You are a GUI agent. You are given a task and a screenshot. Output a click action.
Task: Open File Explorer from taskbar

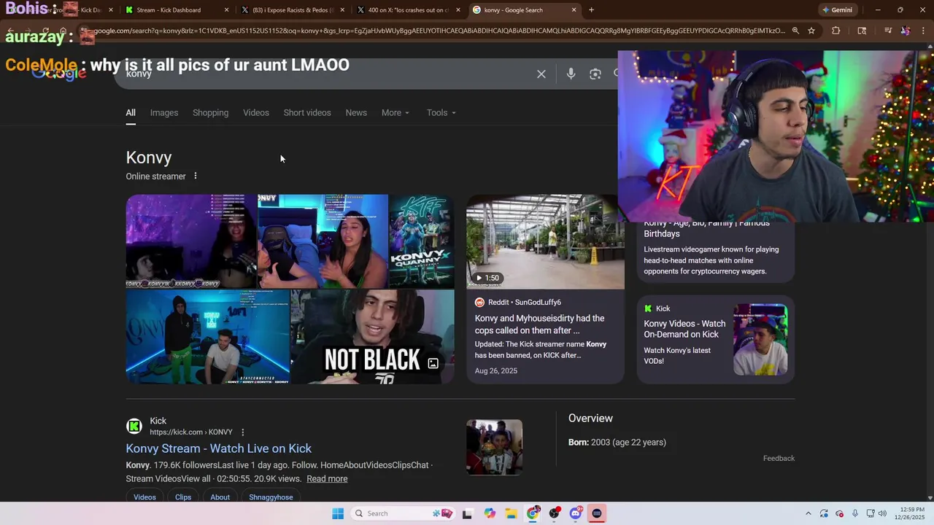click(511, 513)
